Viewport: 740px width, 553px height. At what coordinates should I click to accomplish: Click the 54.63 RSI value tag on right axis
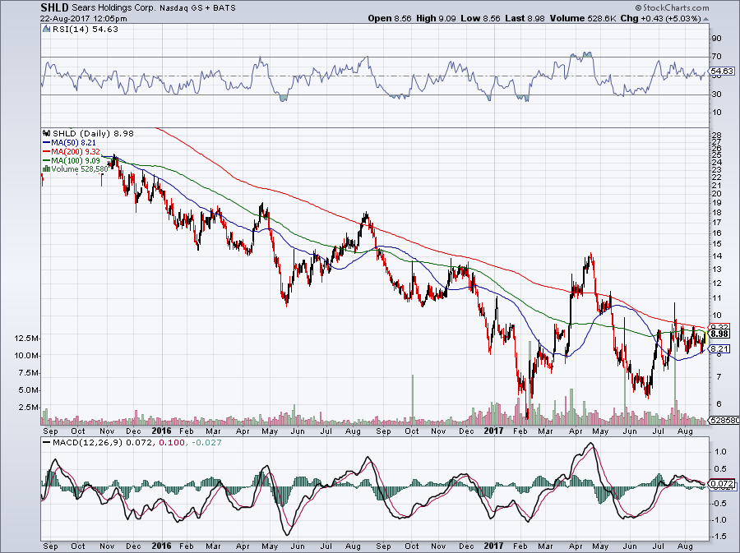point(722,71)
